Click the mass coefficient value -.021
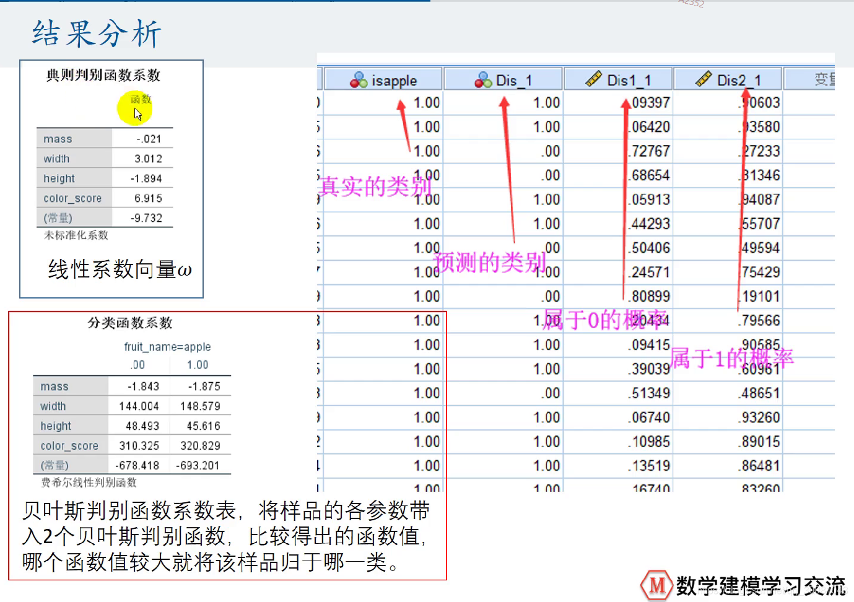 [x=149, y=139]
